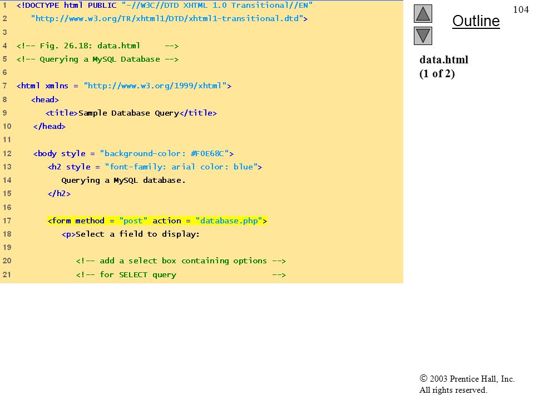Click the h2 style font-family line
This screenshot has height=400, width=534.
point(155,167)
